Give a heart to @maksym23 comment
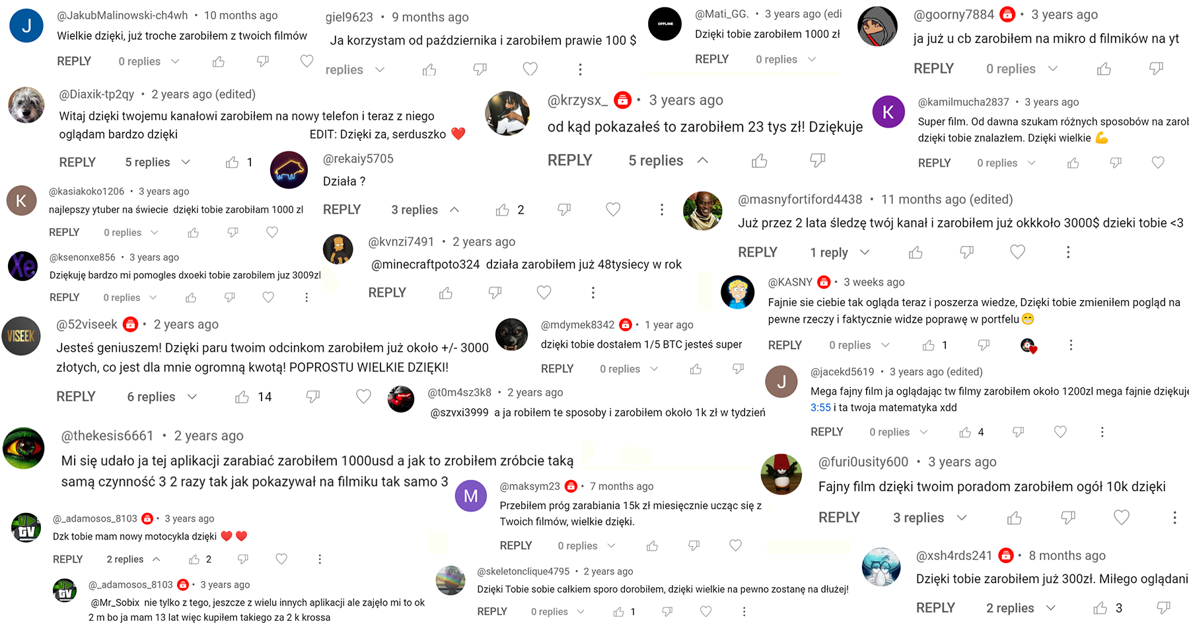The width and height of the screenshot is (1189, 628). (735, 545)
